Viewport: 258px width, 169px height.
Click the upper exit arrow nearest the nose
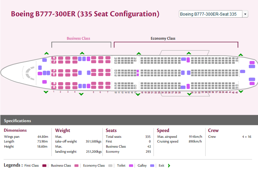click(x=46, y=53)
